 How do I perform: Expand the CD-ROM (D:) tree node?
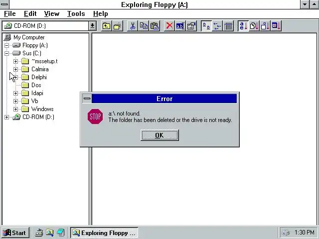[6, 118]
